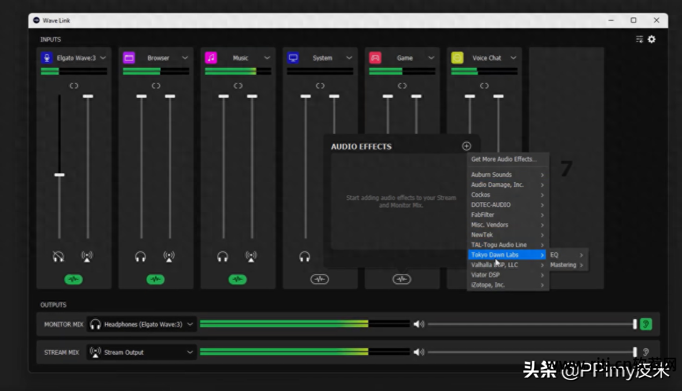Open Browser channel green effects button
This screenshot has height=391, width=682.
[x=155, y=279]
